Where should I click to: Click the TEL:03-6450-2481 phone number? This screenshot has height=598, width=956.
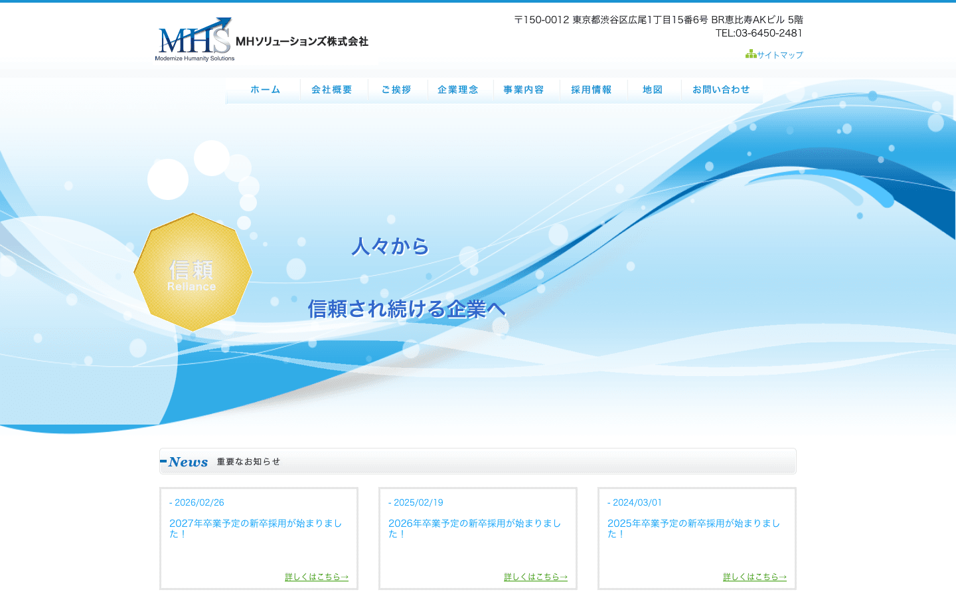[759, 33]
